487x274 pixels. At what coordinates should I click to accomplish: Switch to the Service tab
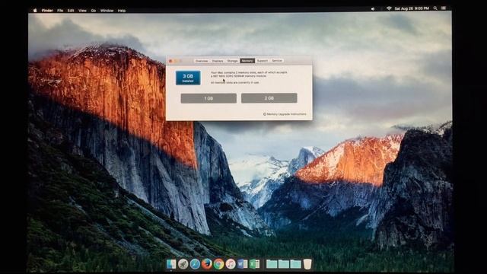tap(277, 61)
